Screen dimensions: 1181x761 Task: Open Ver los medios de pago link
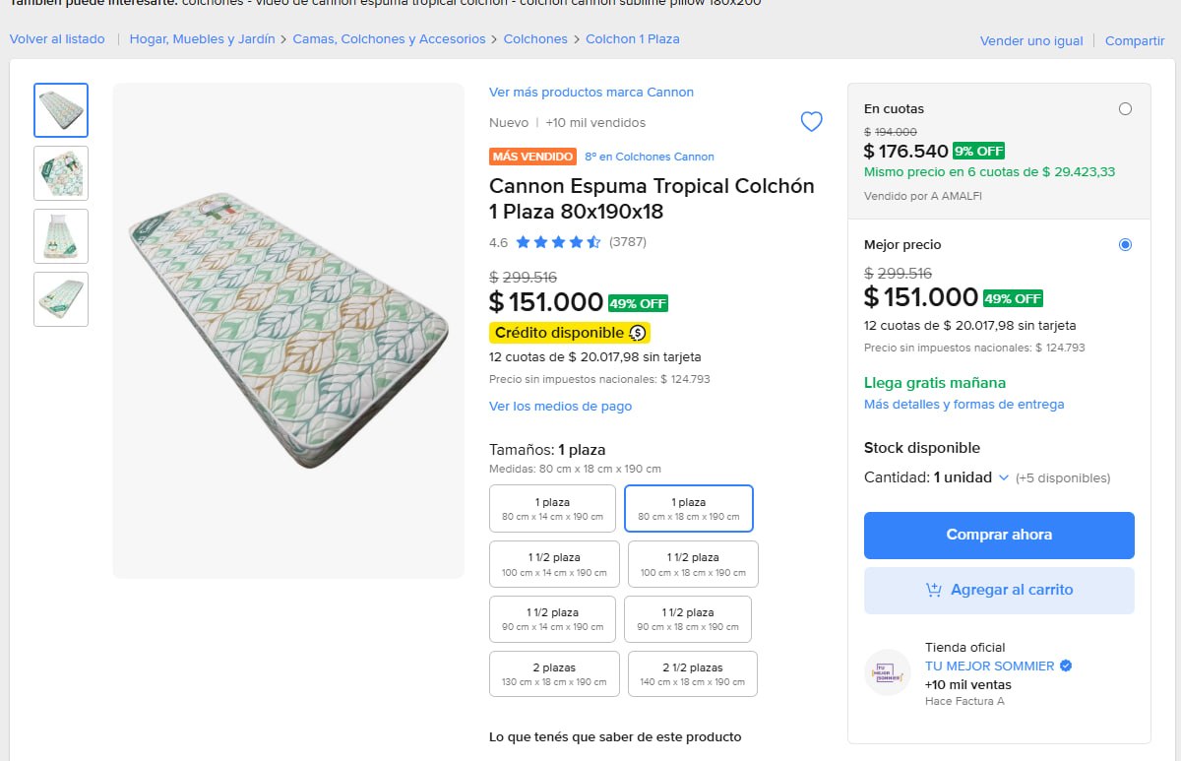pyautogui.click(x=560, y=407)
